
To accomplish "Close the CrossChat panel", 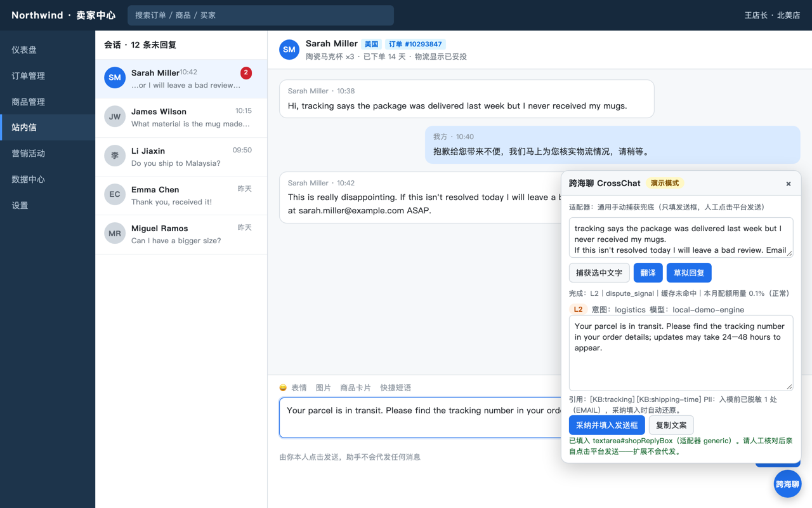I will click(x=789, y=184).
